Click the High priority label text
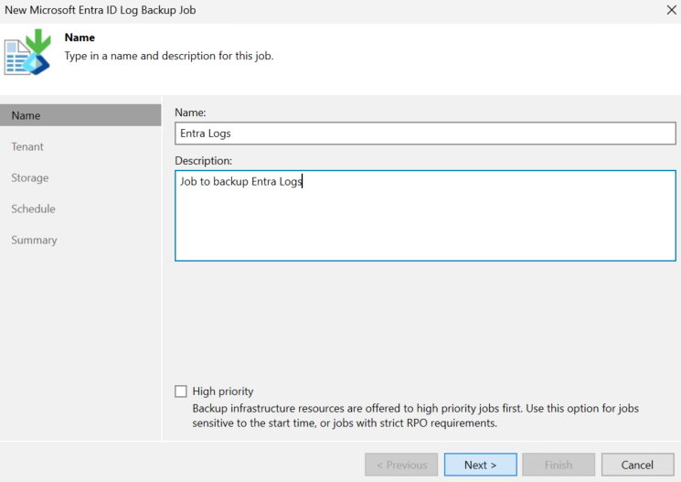Viewport: 681px width, 482px height. (223, 391)
